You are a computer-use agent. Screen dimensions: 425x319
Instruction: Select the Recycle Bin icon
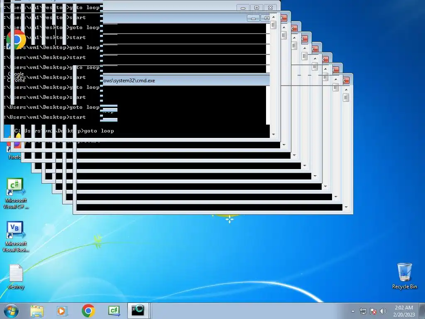[x=404, y=276]
